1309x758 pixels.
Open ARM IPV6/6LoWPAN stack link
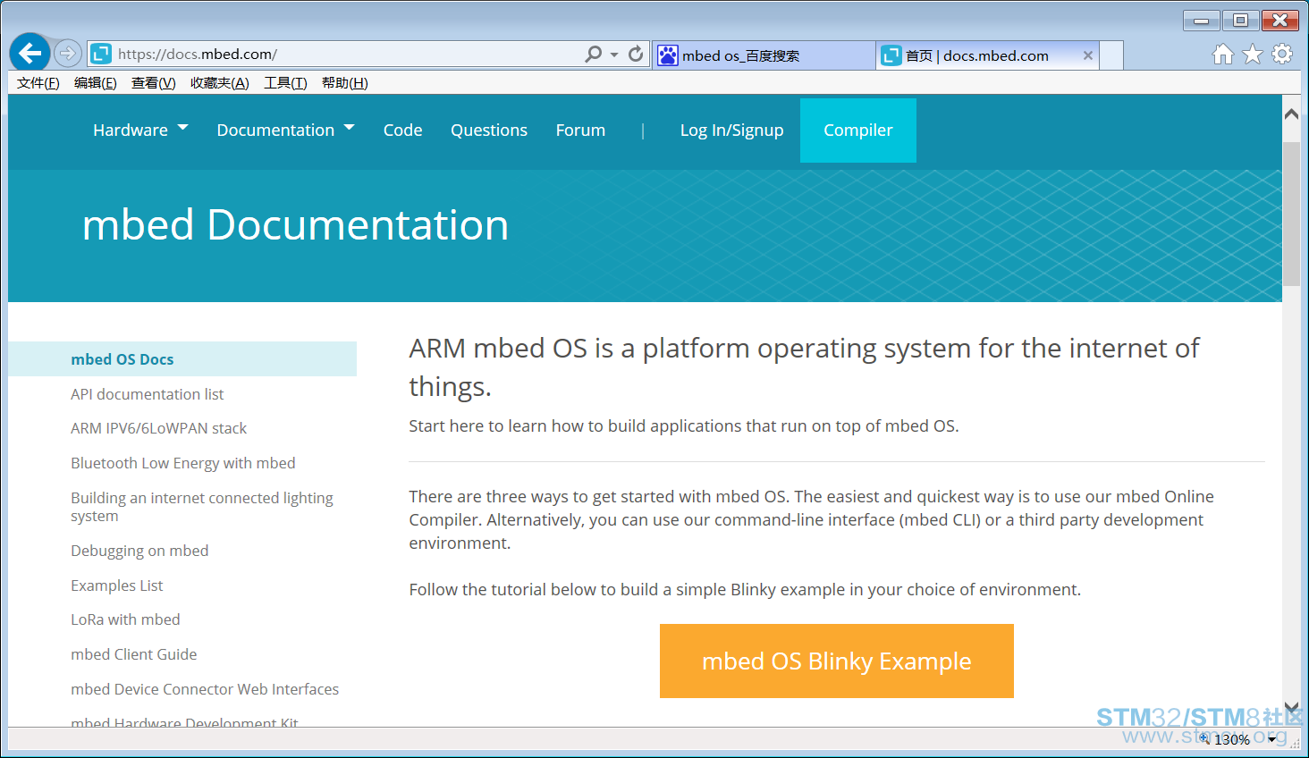159,428
